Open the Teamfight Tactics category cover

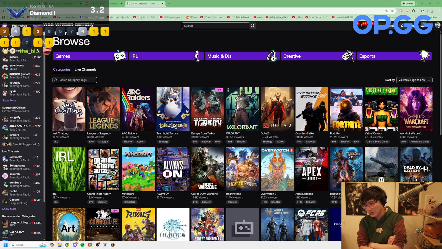click(x=173, y=109)
